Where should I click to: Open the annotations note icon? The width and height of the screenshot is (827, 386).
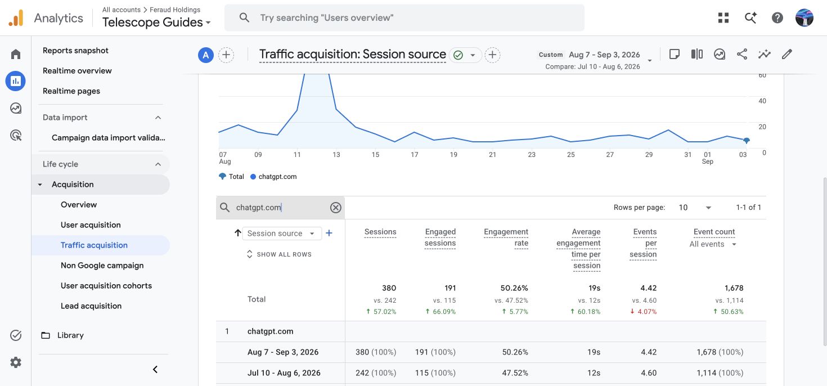click(x=675, y=54)
